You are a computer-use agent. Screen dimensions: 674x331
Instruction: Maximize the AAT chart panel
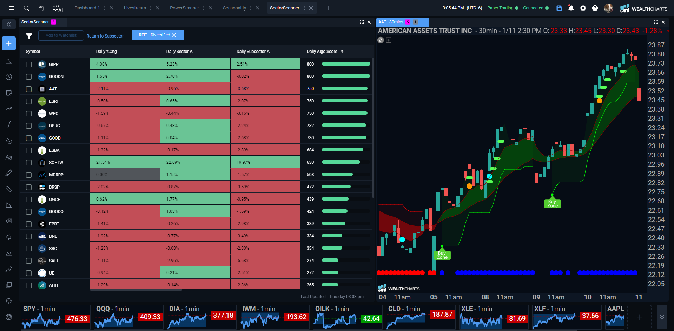pyautogui.click(x=656, y=22)
